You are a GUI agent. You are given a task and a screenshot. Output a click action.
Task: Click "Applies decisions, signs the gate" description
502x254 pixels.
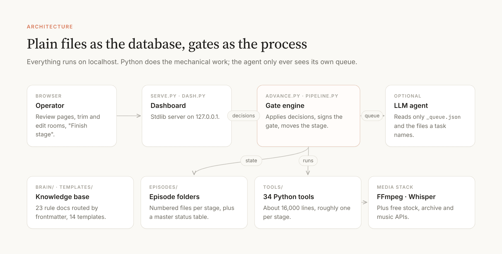click(x=304, y=121)
